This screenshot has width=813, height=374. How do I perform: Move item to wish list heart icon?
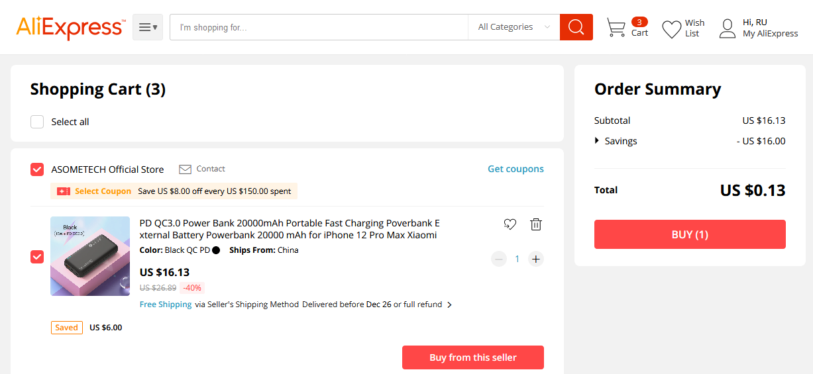[x=510, y=224]
